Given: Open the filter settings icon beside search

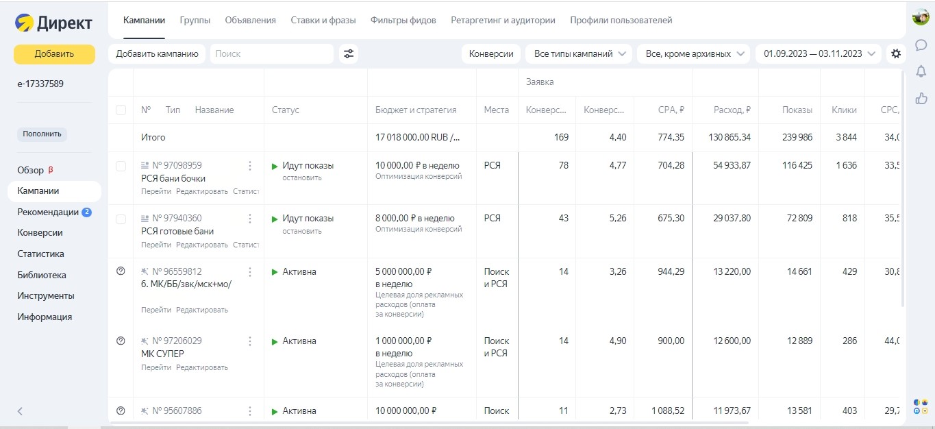Looking at the screenshot, I should coord(349,54).
